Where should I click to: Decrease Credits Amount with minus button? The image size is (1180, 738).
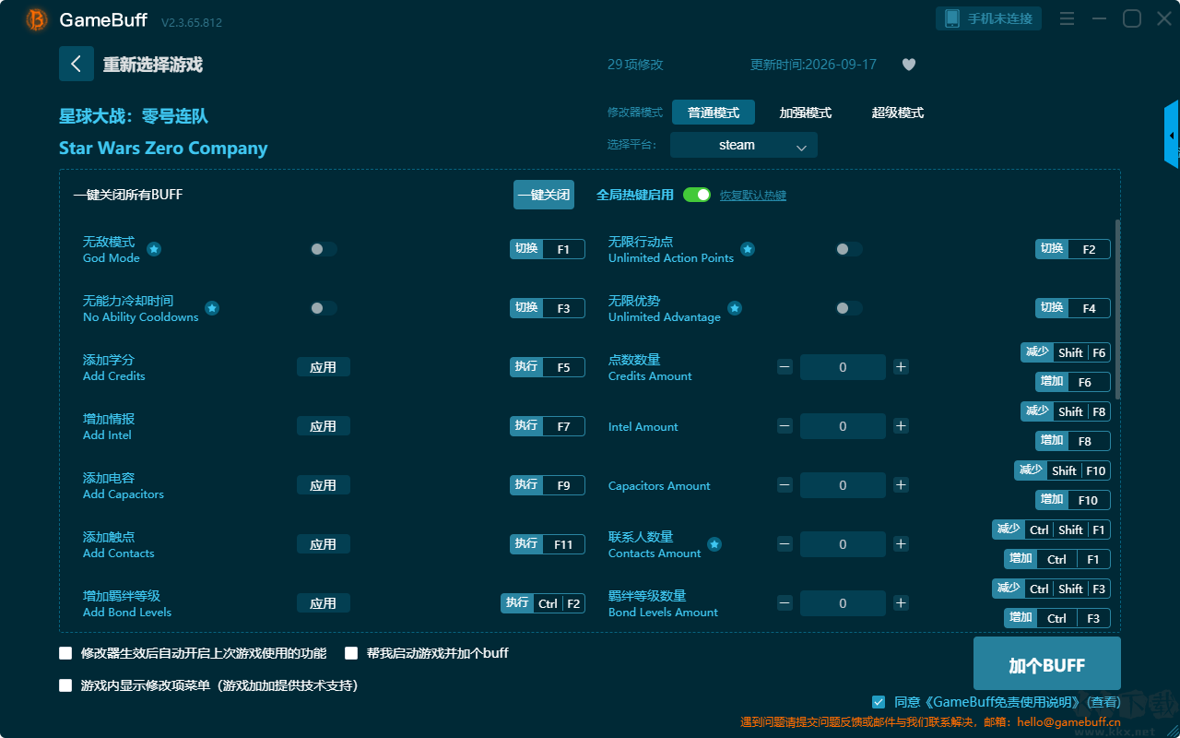(785, 367)
